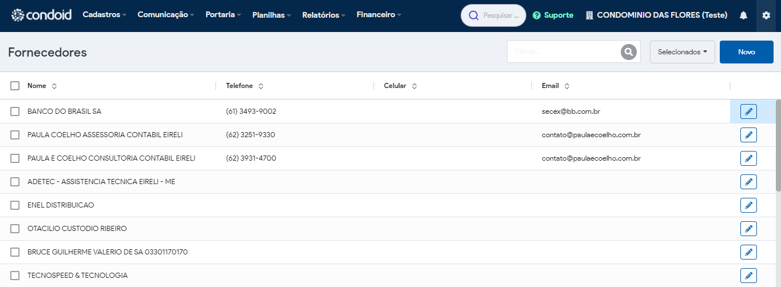Click the Condoid logo

click(41, 15)
